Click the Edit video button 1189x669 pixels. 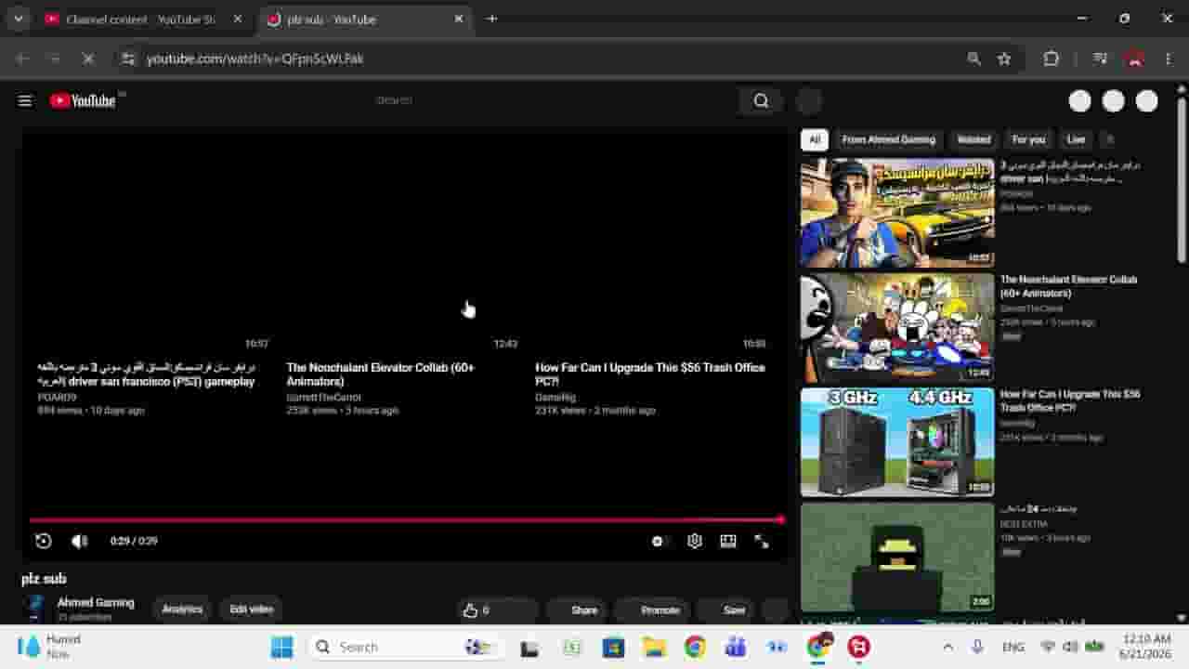pyautogui.click(x=251, y=610)
